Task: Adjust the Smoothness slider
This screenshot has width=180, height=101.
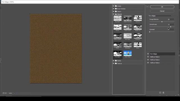Action: click(x=171, y=27)
